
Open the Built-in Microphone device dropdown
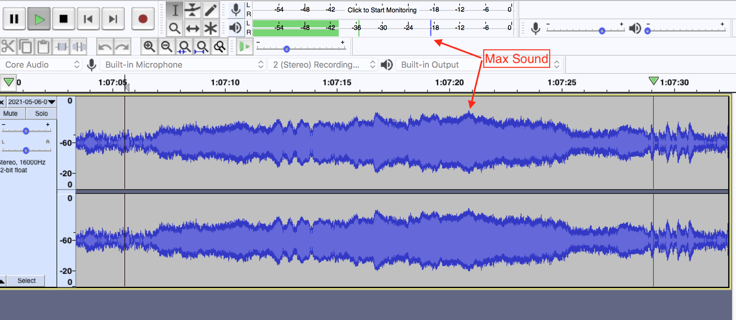[x=183, y=64]
